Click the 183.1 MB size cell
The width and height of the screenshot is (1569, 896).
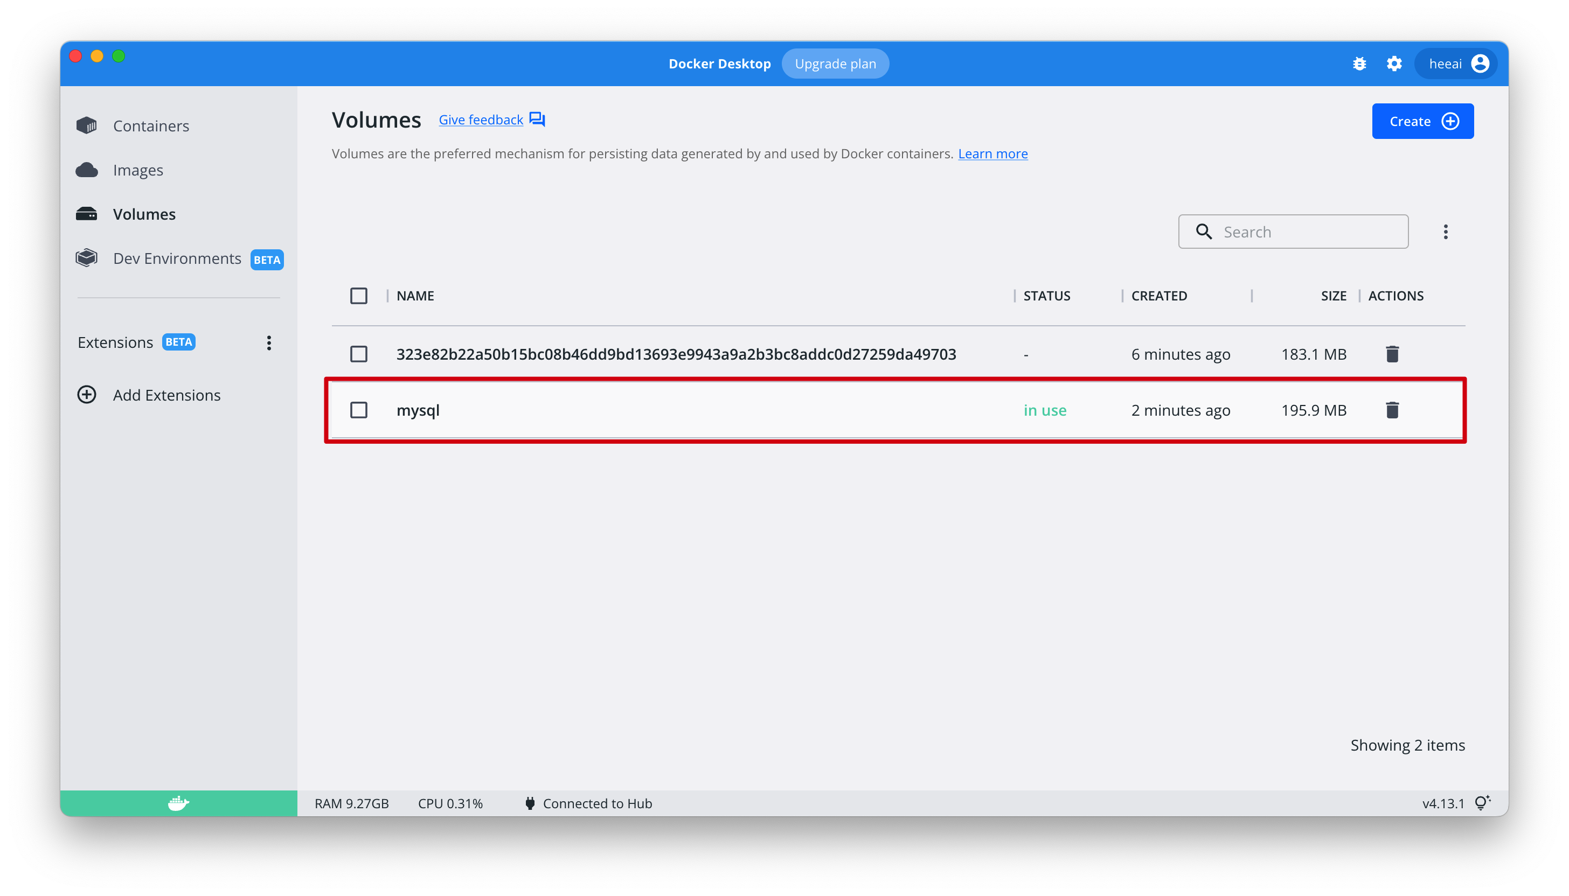[x=1314, y=354]
